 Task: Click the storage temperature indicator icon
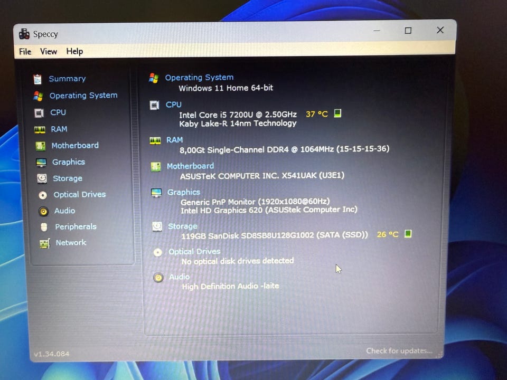(x=408, y=234)
